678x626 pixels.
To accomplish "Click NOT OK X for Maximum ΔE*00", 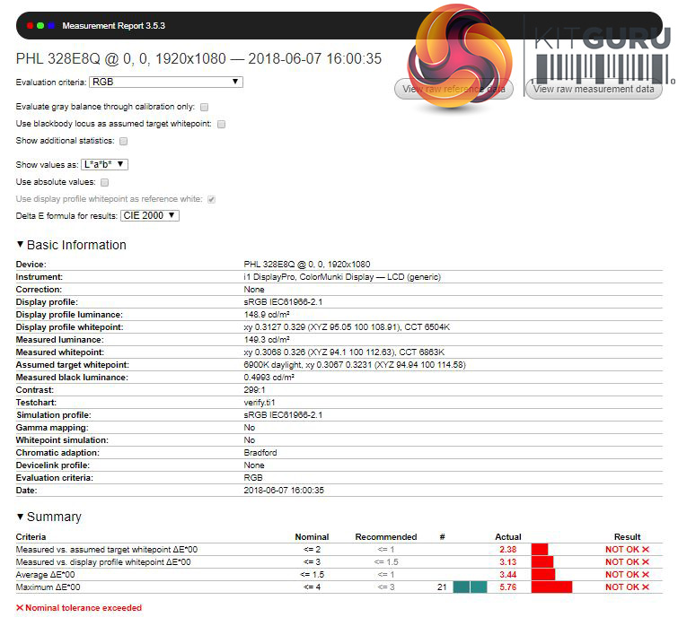I will [x=627, y=587].
